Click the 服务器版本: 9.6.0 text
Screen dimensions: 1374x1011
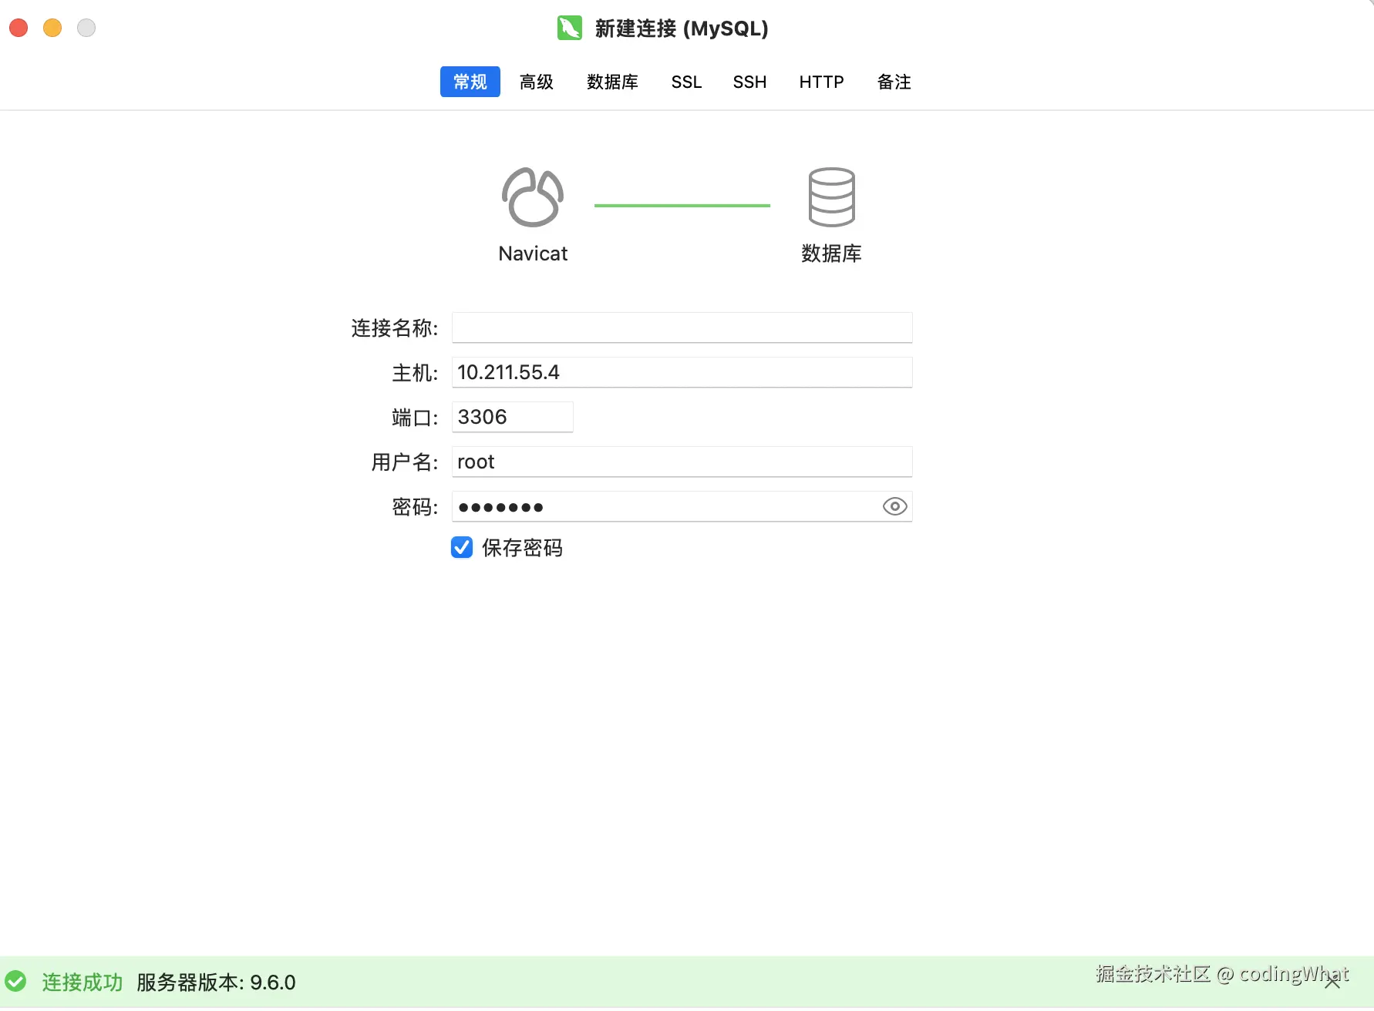(x=216, y=982)
